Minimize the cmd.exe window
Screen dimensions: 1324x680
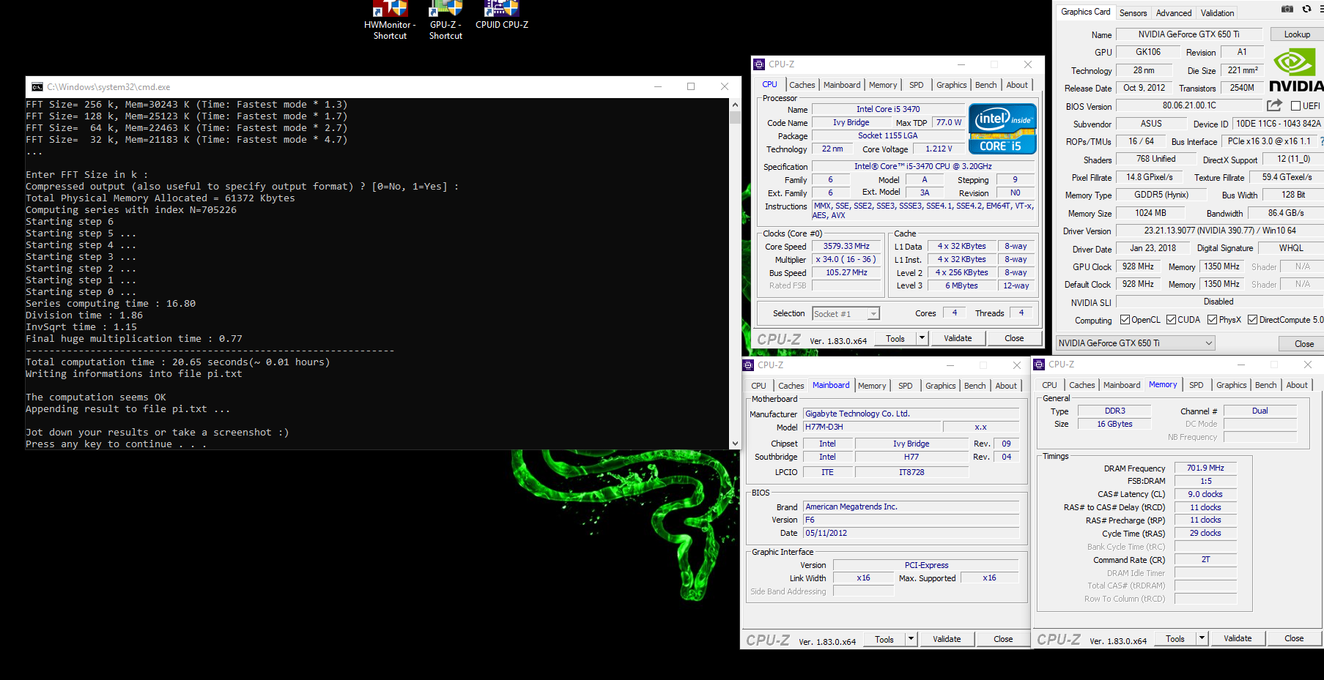(658, 86)
